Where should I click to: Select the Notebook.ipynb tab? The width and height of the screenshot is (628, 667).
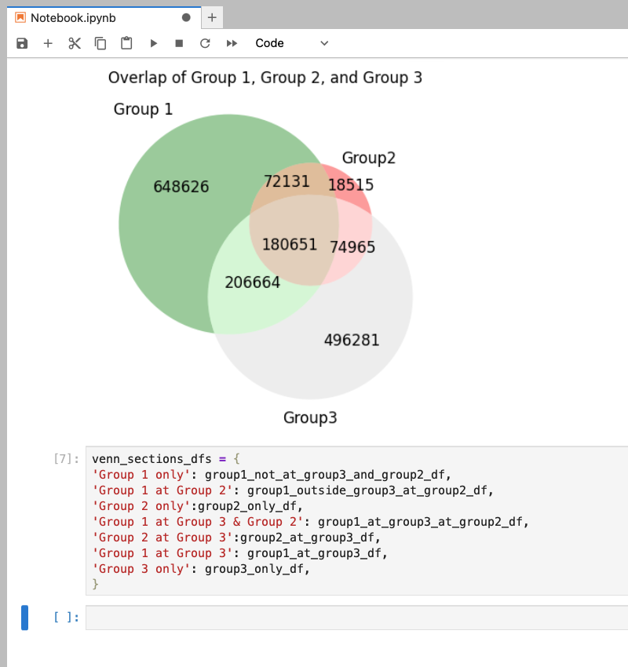(x=94, y=16)
